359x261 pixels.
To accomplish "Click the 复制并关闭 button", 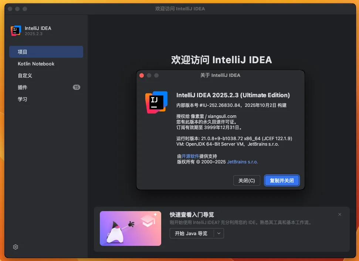I will [282, 180].
